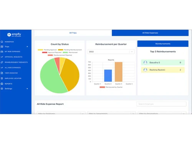Expand the Trips submenu arrow
192x144 pixels.
[x=27, y=46]
